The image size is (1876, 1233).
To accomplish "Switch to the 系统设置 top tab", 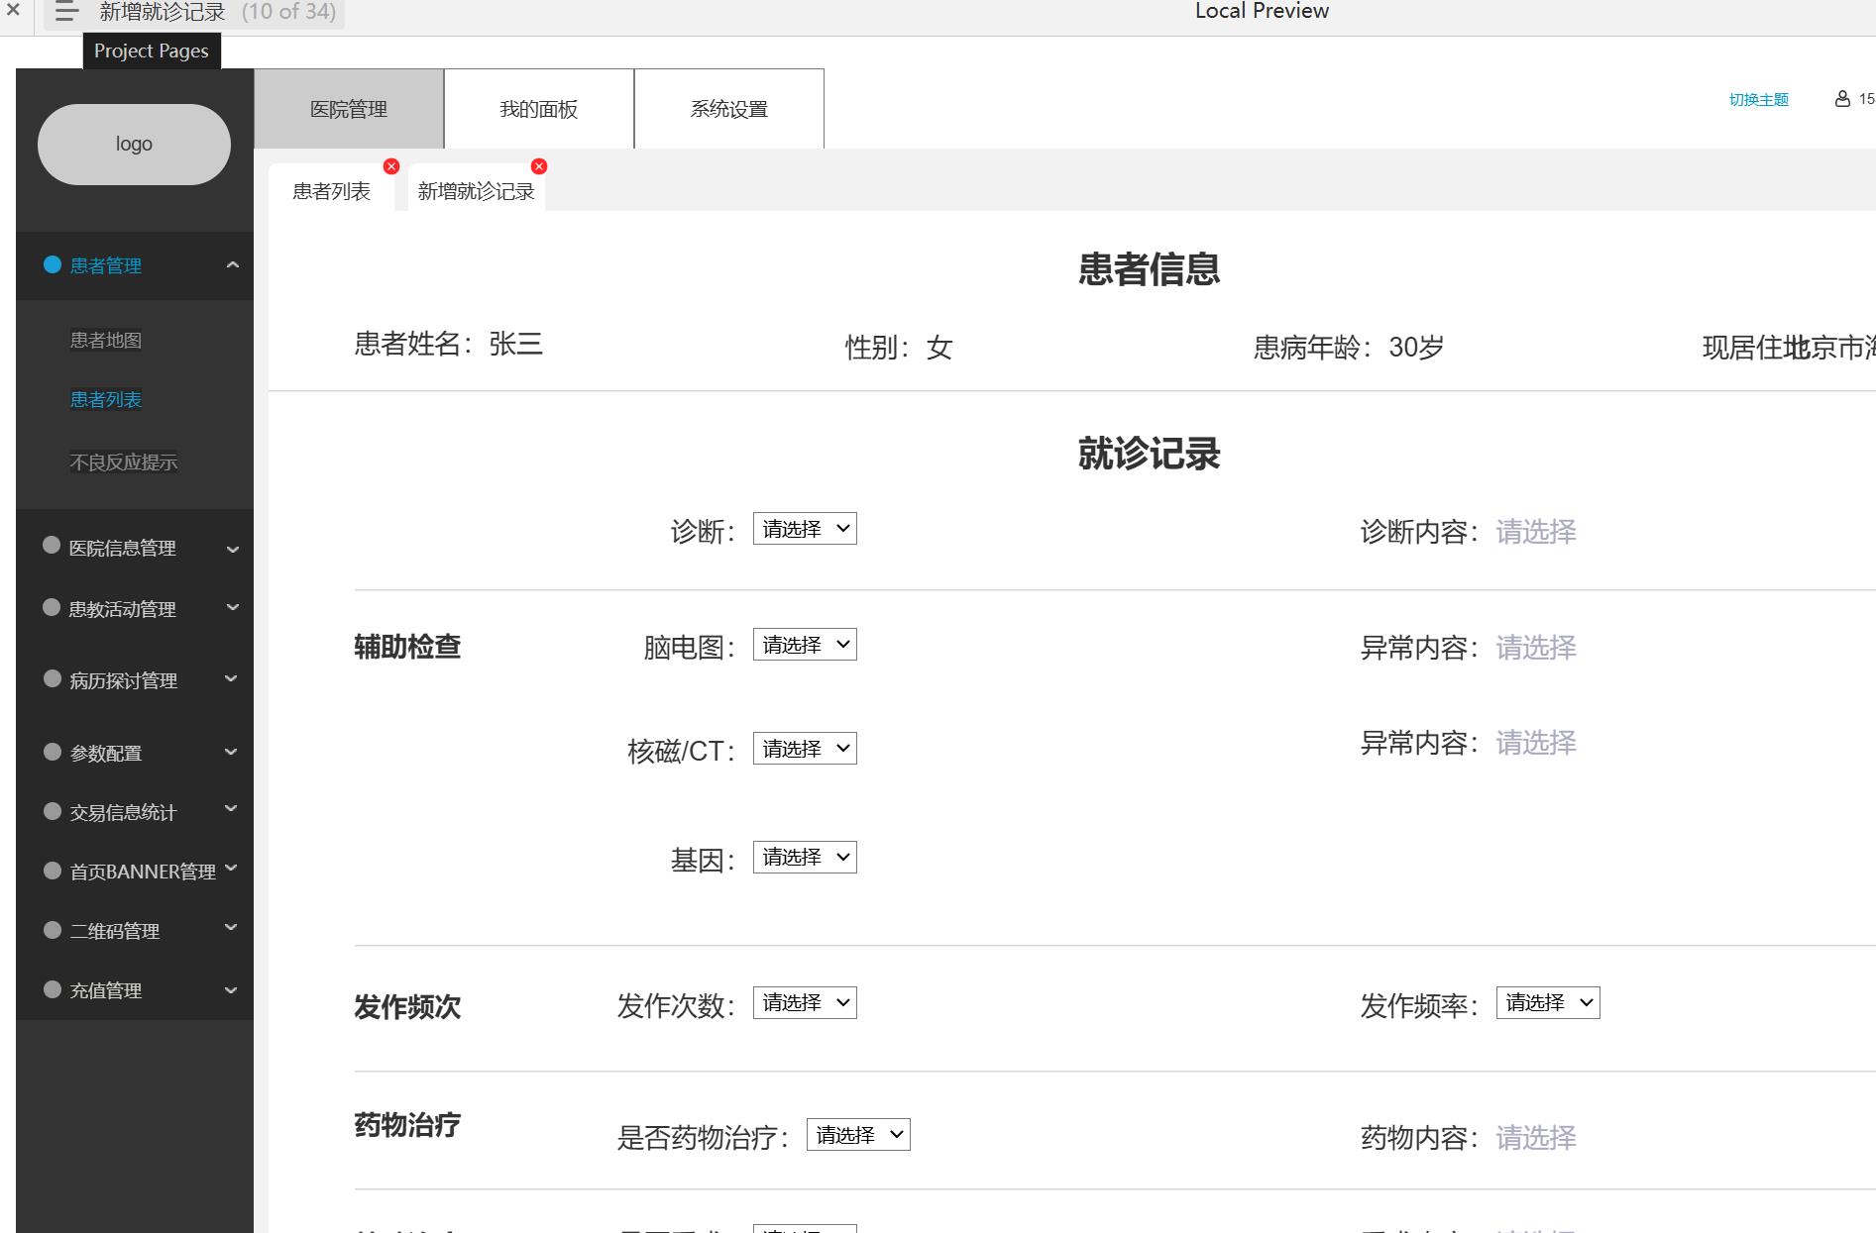I will [729, 109].
